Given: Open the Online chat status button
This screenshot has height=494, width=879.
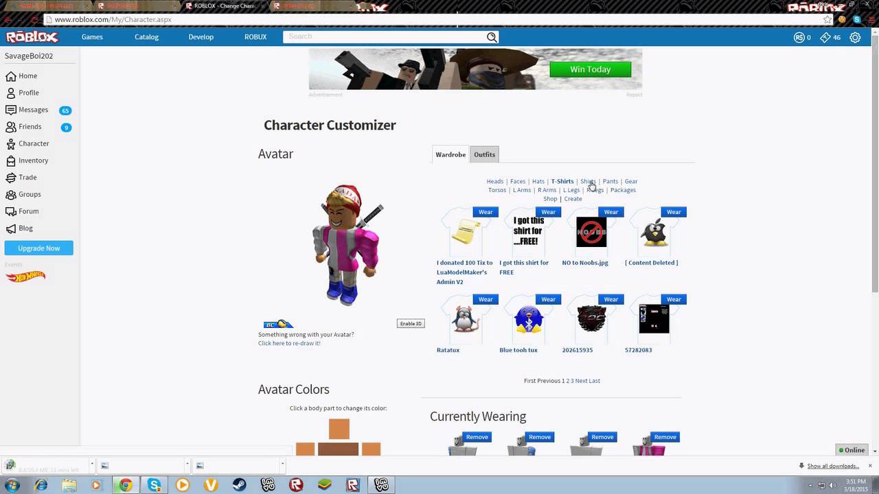Looking at the screenshot, I should coord(852,450).
